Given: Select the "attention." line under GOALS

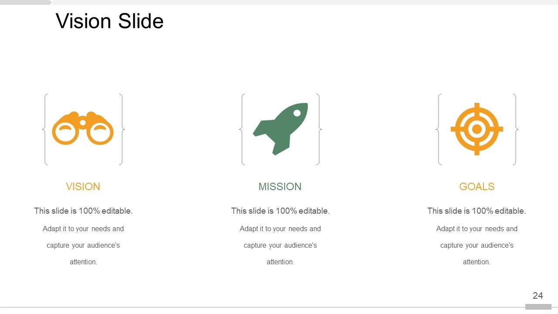Looking at the screenshot, I should 476,262.
